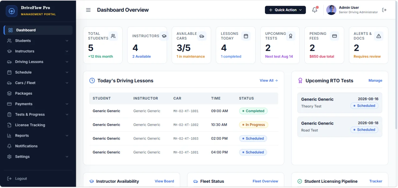The height and width of the screenshot is (188, 398).
Task: Click the ribbon icon beside Upcoming RTO Tests
Action: tap(300, 81)
